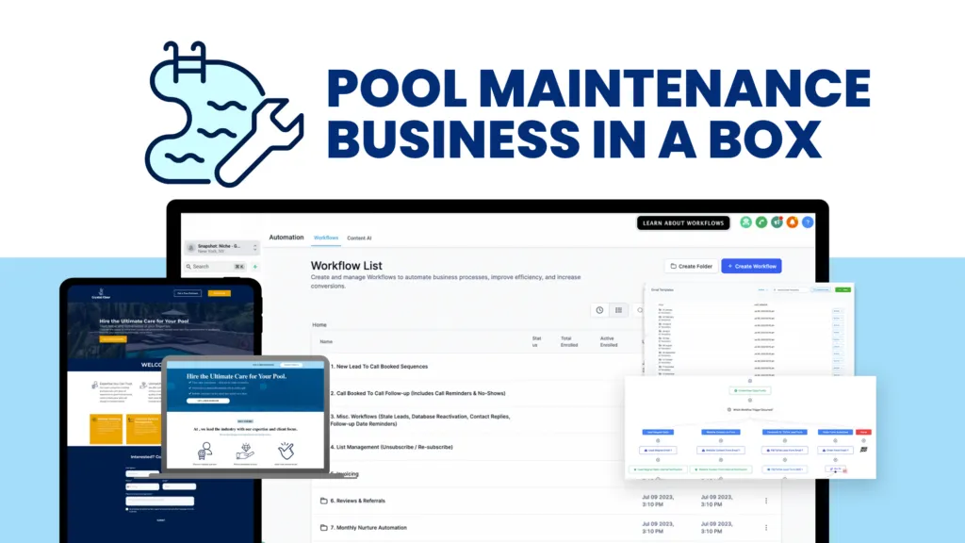
Task: Open three-dot menu for Reviews & Referrals row
Action: (766, 502)
